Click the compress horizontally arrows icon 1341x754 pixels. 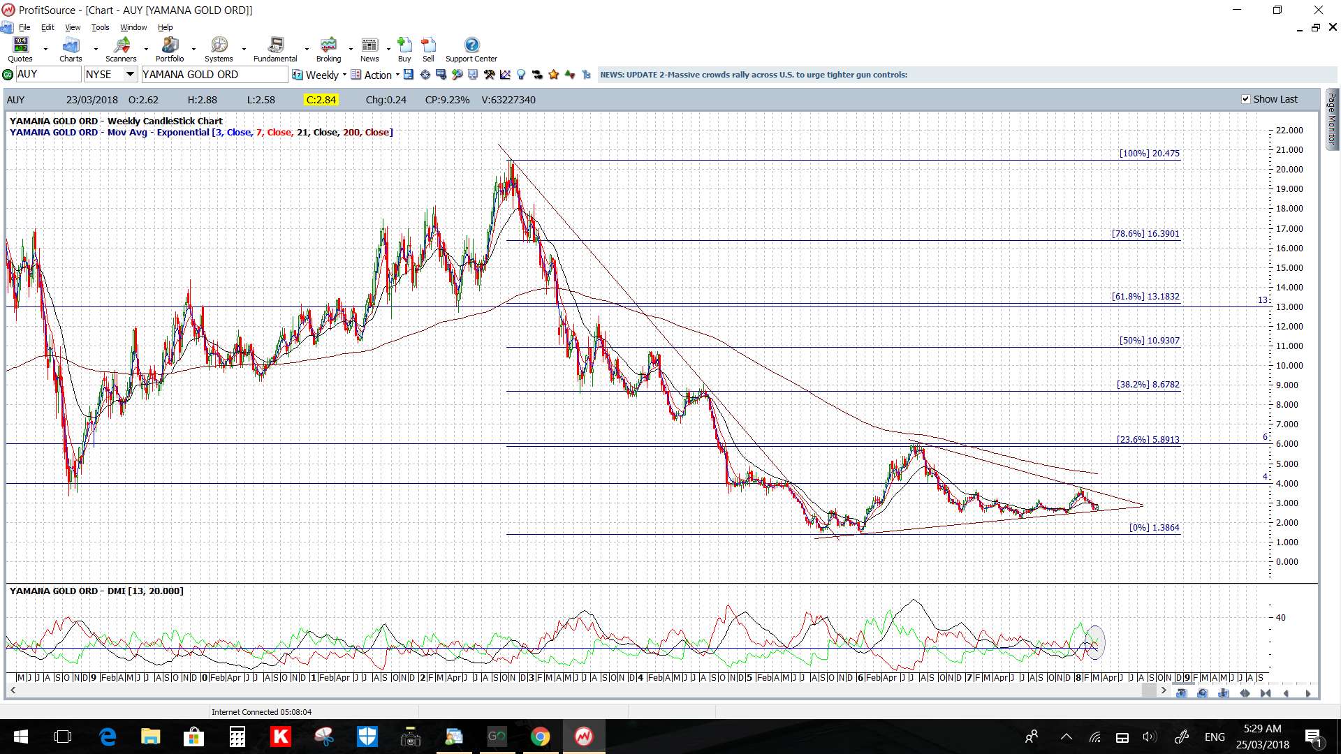point(1266,693)
